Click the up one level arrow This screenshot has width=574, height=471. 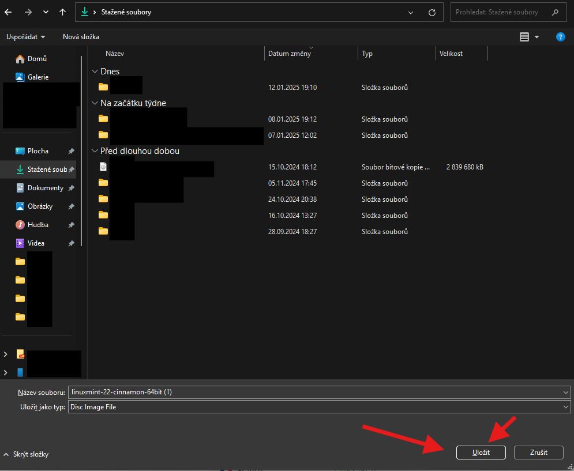(62, 12)
